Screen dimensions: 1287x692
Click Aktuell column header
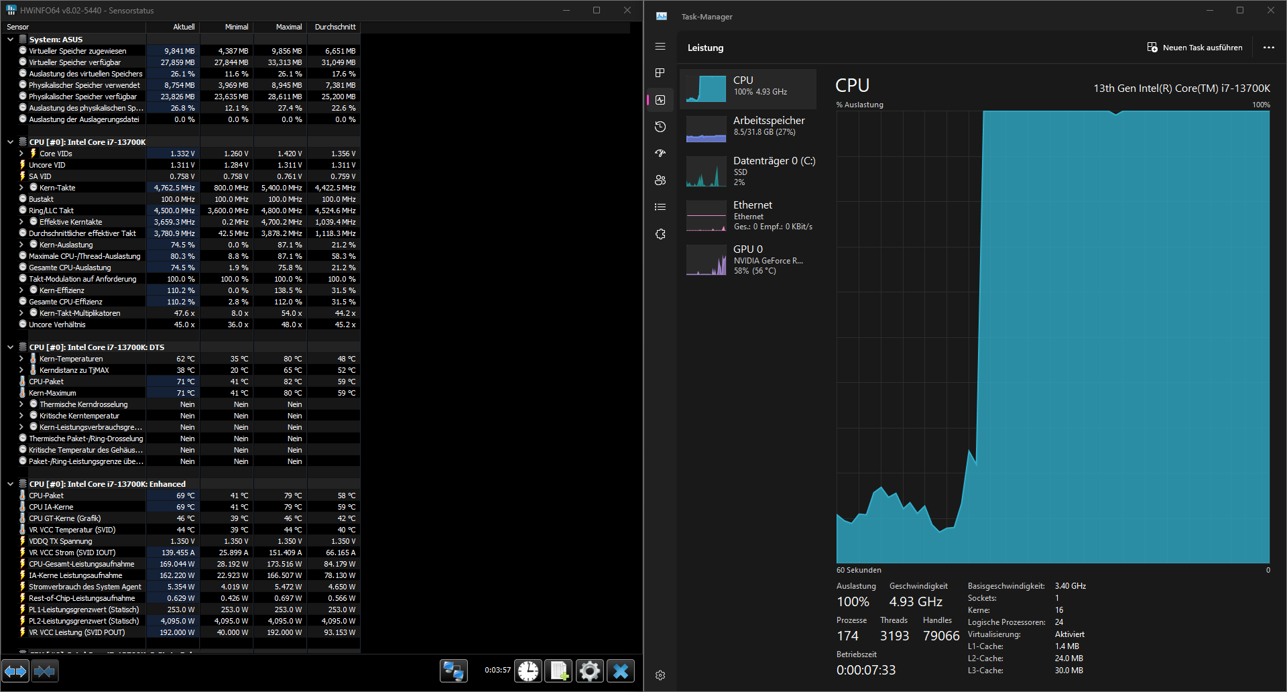173,27
